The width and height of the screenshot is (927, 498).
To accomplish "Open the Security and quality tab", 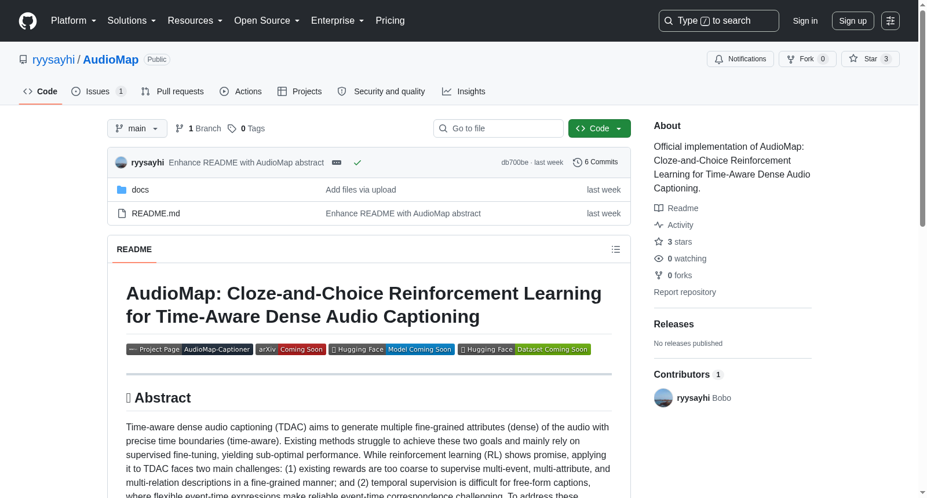I will pyautogui.click(x=381, y=91).
